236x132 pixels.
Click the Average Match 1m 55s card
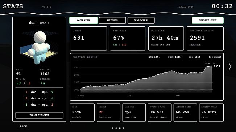(x=160, y=113)
